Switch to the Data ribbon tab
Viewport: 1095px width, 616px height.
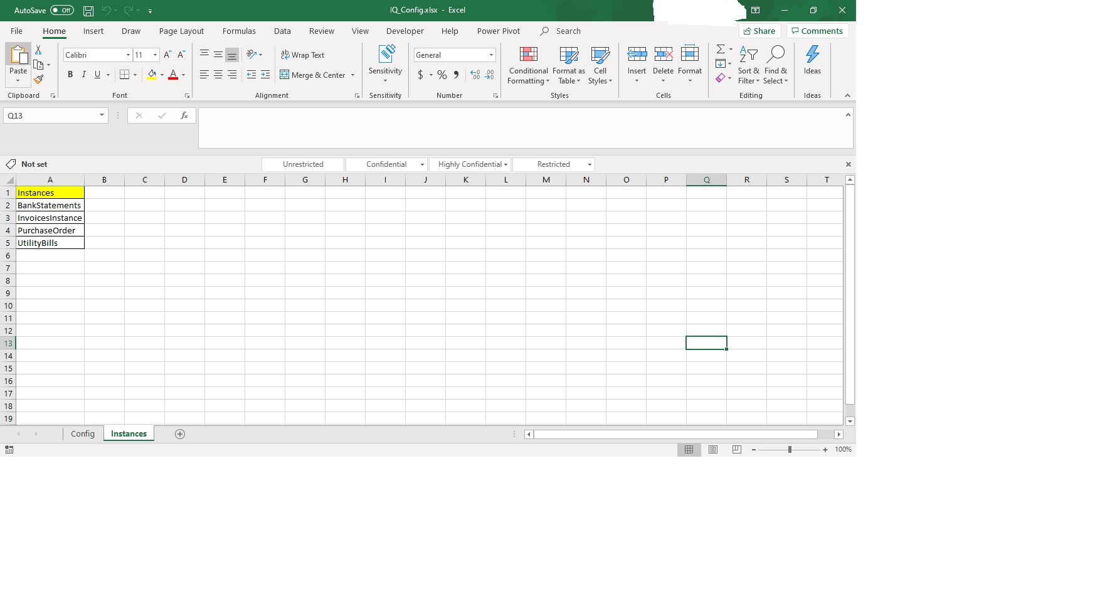[282, 31]
